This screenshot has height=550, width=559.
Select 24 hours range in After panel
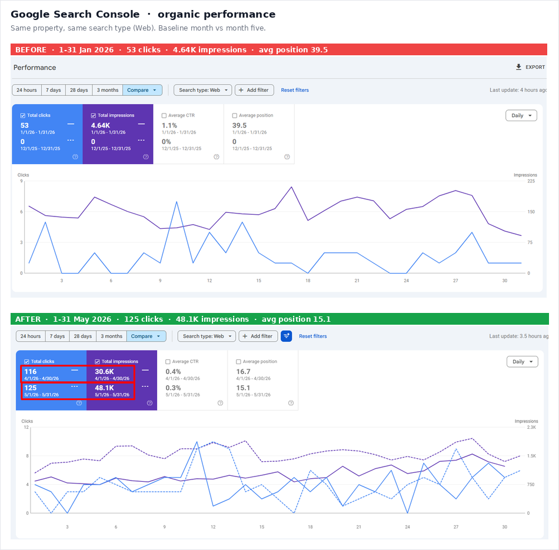(x=31, y=336)
